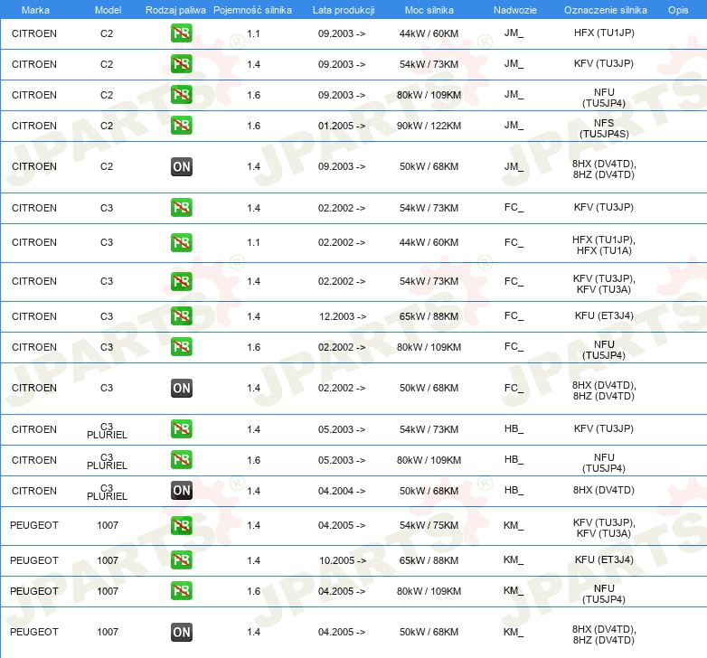
Task: Click diesel ON icon in Citroen C2 row
Action: [181, 166]
